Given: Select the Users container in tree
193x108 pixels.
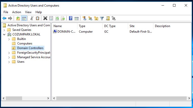Looking at the screenshot, I should pyautogui.click(x=21, y=62).
